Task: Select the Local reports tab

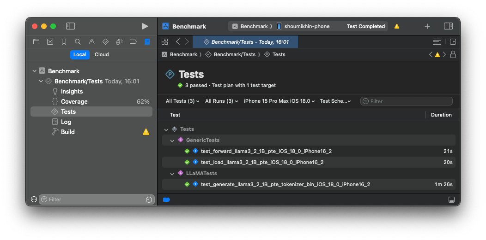Action: click(x=79, y=54)
